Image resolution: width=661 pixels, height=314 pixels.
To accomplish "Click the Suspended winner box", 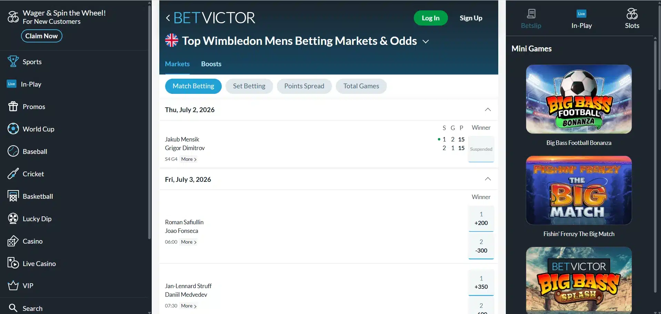I will pos(481,149).
